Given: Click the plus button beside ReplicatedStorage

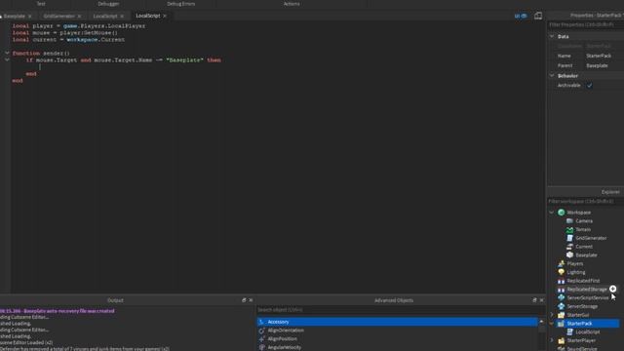Looking at the screenshot, I should click(x=613, y=289).
